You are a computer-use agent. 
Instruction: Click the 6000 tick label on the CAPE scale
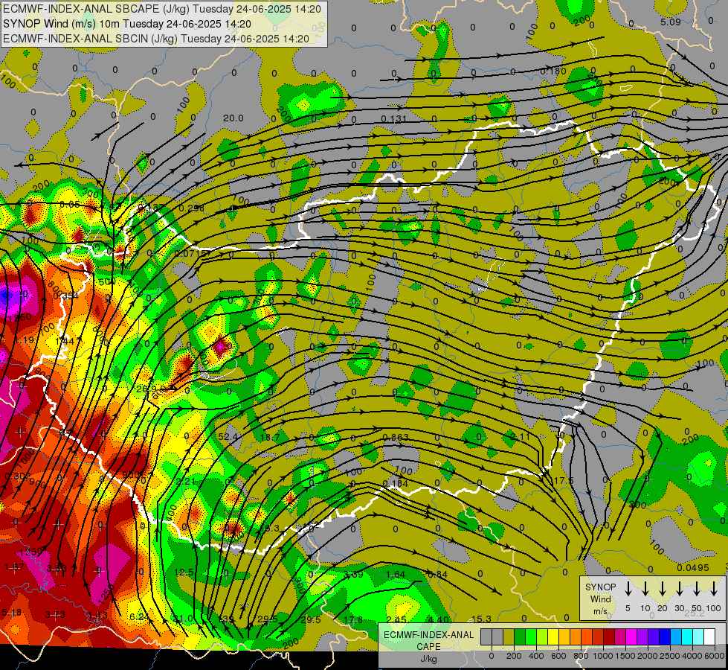[x=715, y=656]
